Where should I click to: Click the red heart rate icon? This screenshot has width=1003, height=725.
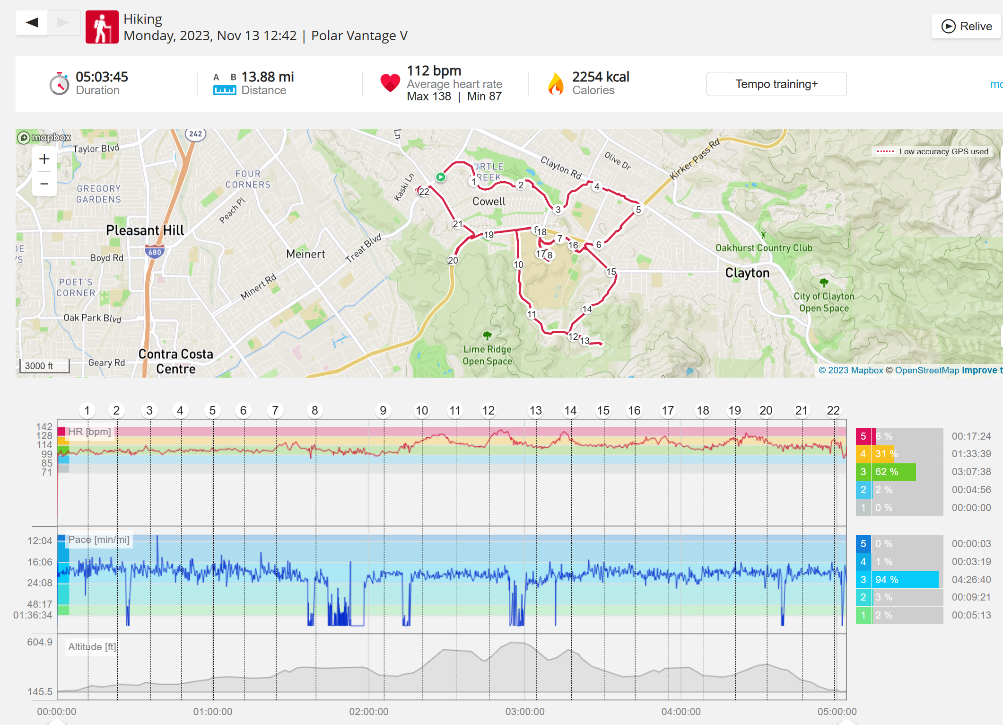(390, 83)
